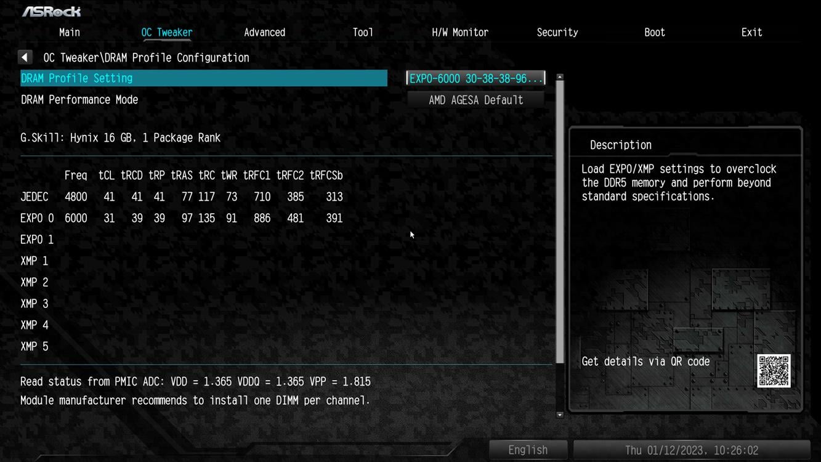821x462 pixels.
Task: Go back using the arrow icon
Action: coord(25,57)
